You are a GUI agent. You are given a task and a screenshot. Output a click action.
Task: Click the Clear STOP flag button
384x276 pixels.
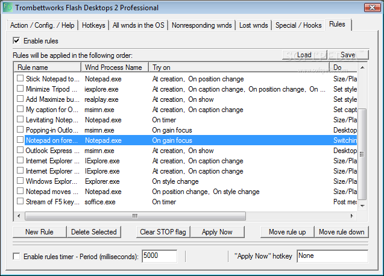(163, 232)
